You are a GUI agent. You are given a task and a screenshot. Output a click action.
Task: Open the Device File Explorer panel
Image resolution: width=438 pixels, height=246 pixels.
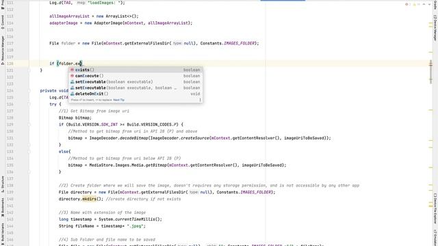[435, 208]
